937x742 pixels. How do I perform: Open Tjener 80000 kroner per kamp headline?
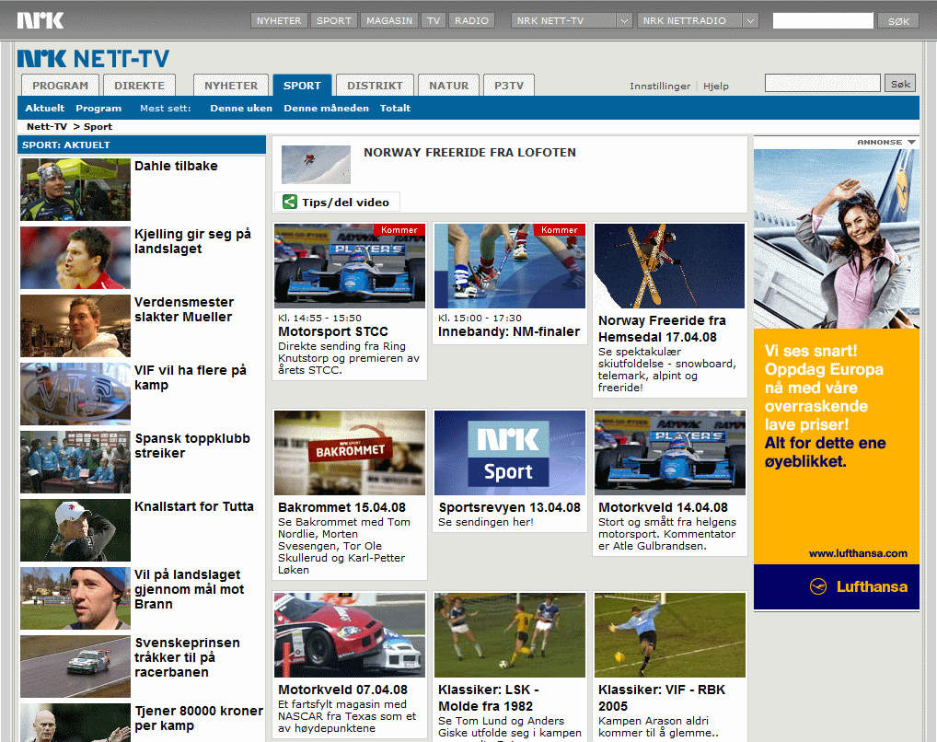[199, 718]
